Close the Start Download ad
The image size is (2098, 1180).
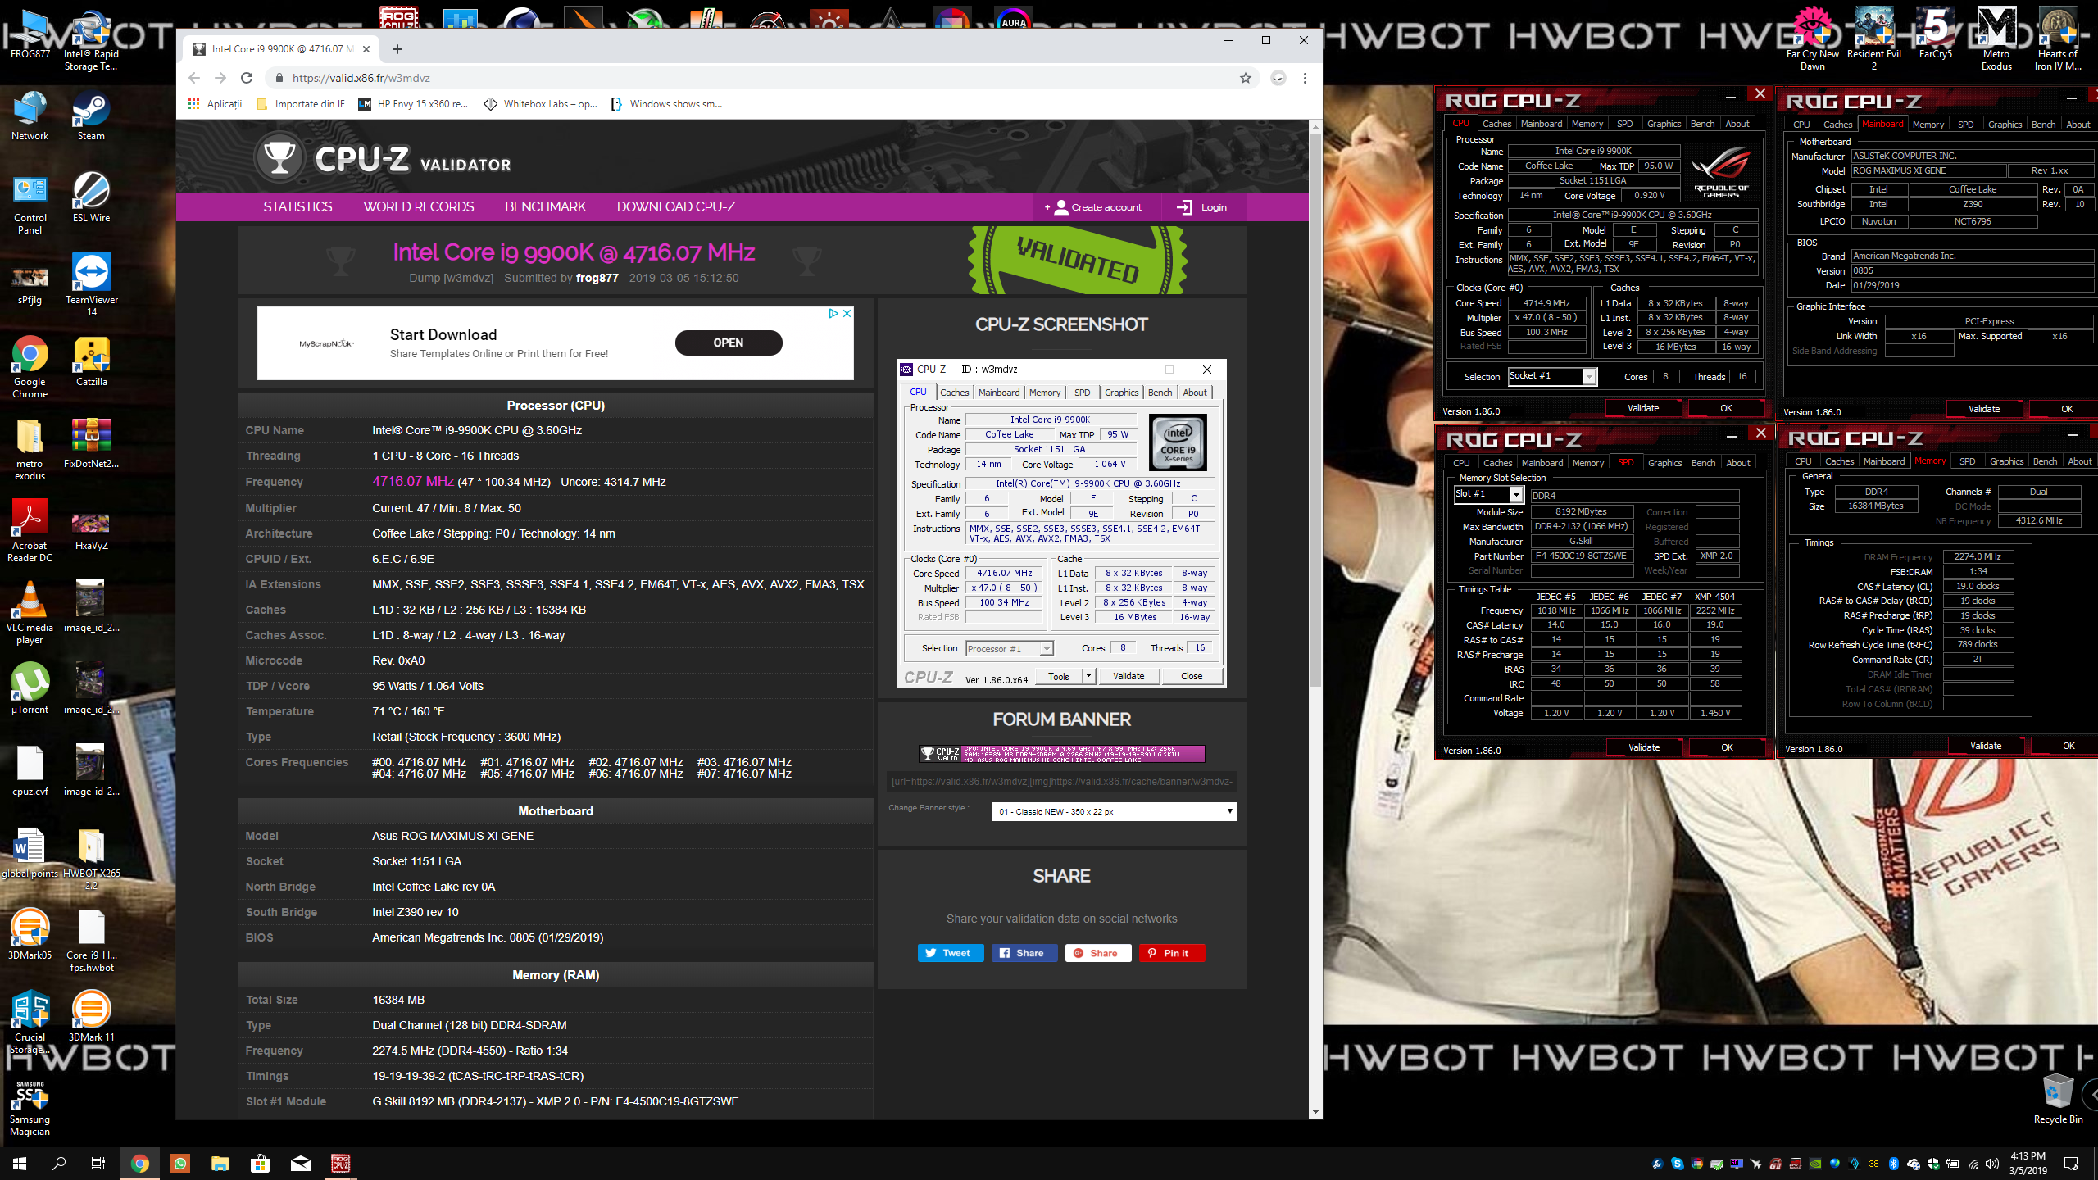point(847,313)
